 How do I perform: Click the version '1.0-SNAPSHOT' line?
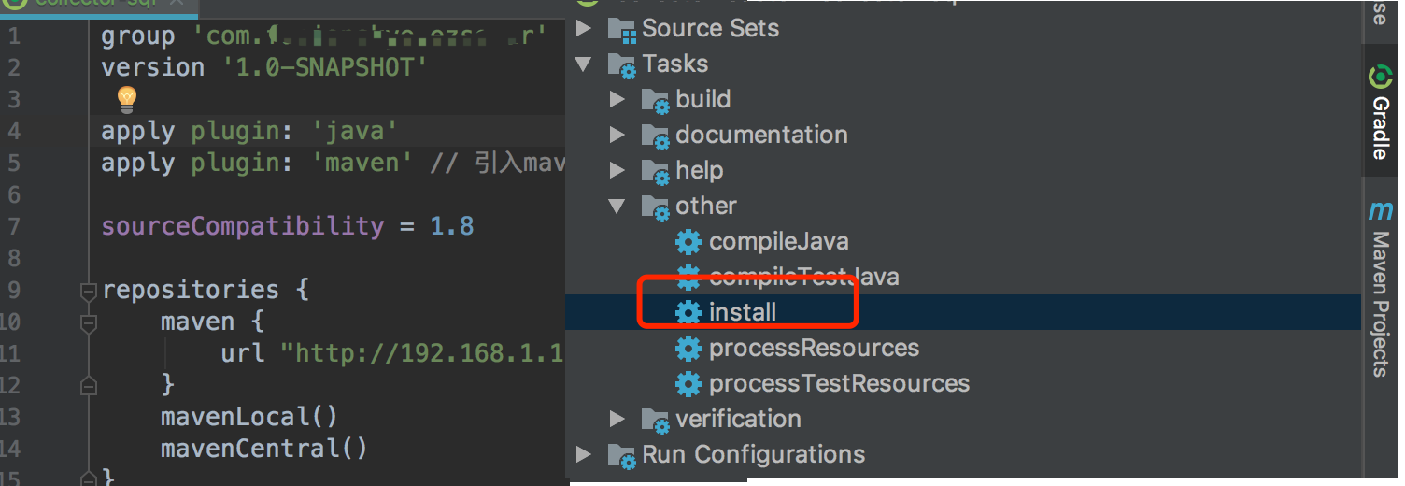pos(264,67)
